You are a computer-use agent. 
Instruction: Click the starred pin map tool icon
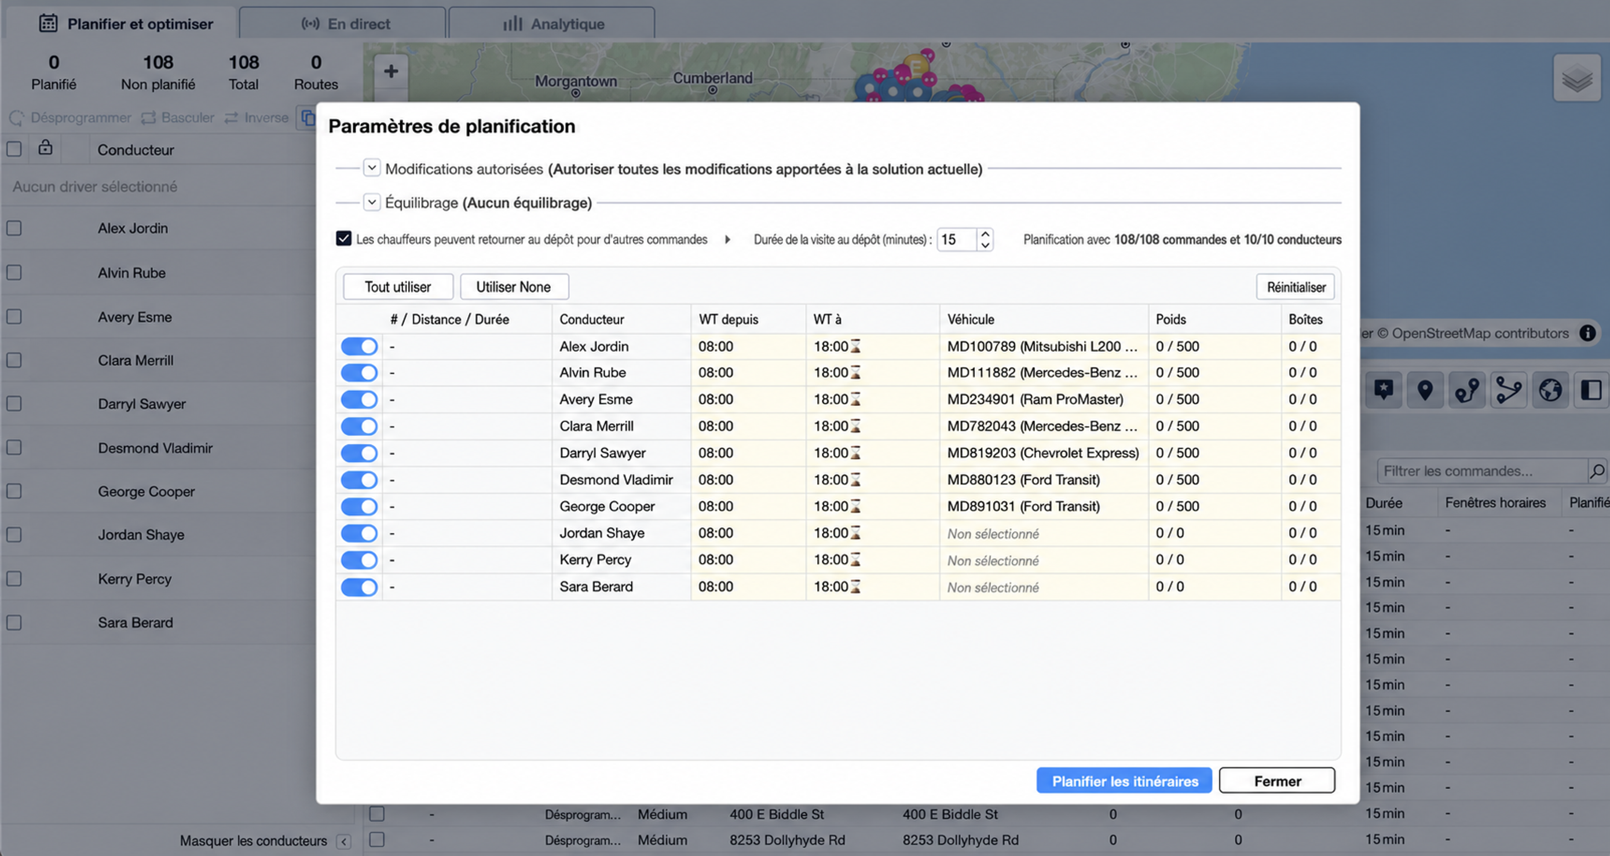(x=1383, y=390)
